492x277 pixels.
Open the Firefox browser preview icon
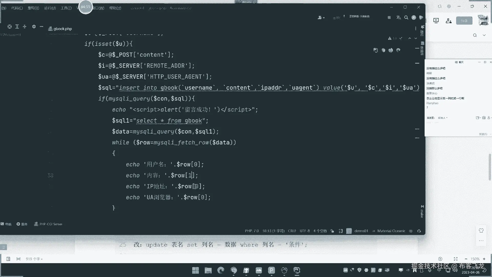pyautogui.click(x=391, y=50)
